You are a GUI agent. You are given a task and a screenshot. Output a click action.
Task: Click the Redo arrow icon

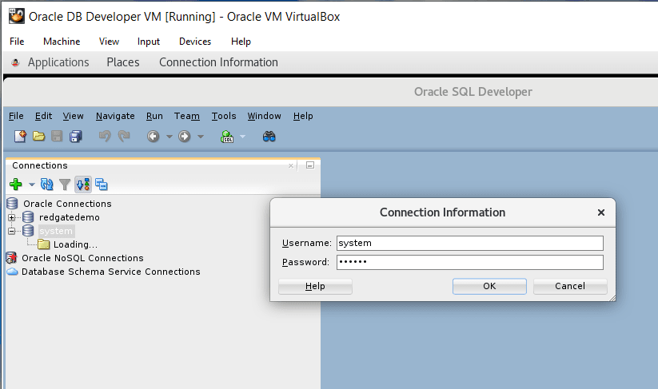click(124, 137)
